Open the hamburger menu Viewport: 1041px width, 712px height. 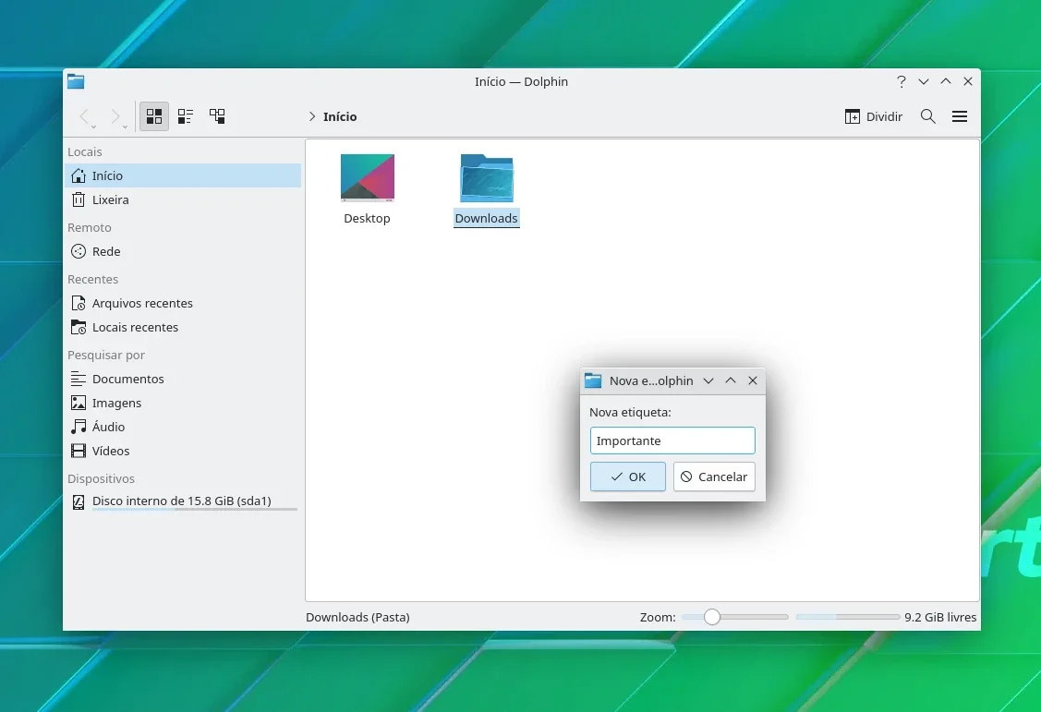point(960,116)
